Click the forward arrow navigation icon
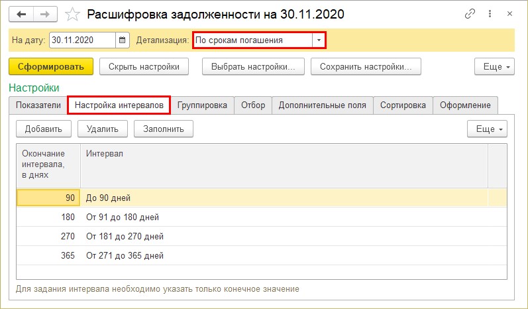Viewport: 528px width, 309px height. (x=45, y=15)
